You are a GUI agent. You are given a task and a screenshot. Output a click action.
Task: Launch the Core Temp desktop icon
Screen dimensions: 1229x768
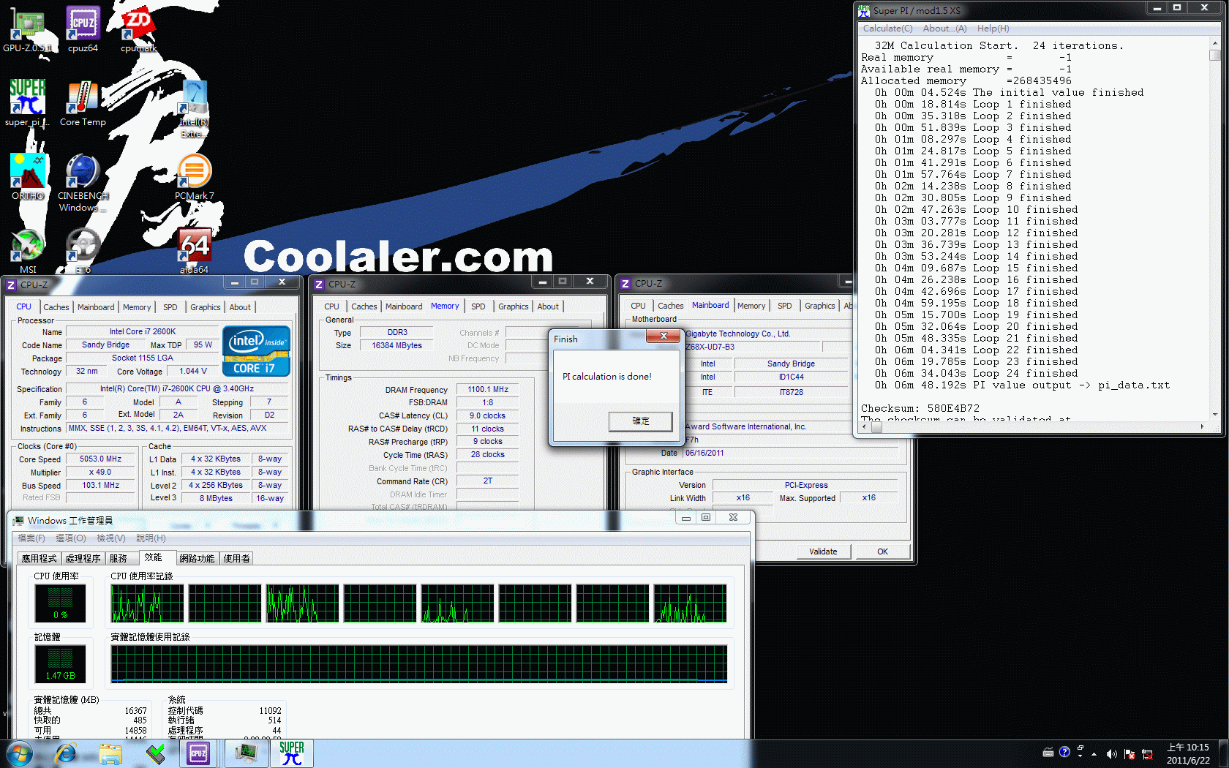[x=83, y=103]
